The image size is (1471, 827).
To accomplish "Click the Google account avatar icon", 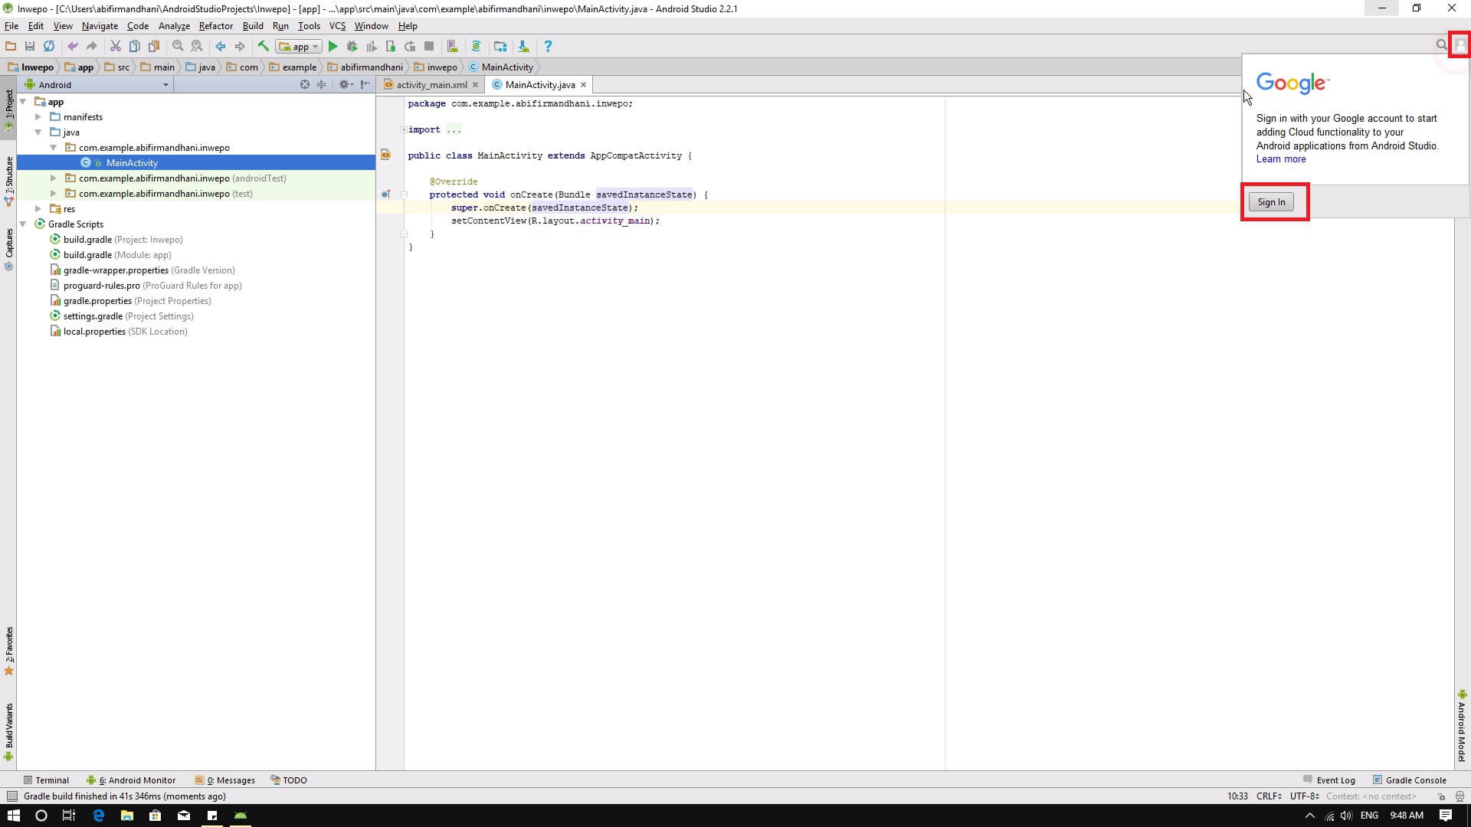I will pos(1460,45).
